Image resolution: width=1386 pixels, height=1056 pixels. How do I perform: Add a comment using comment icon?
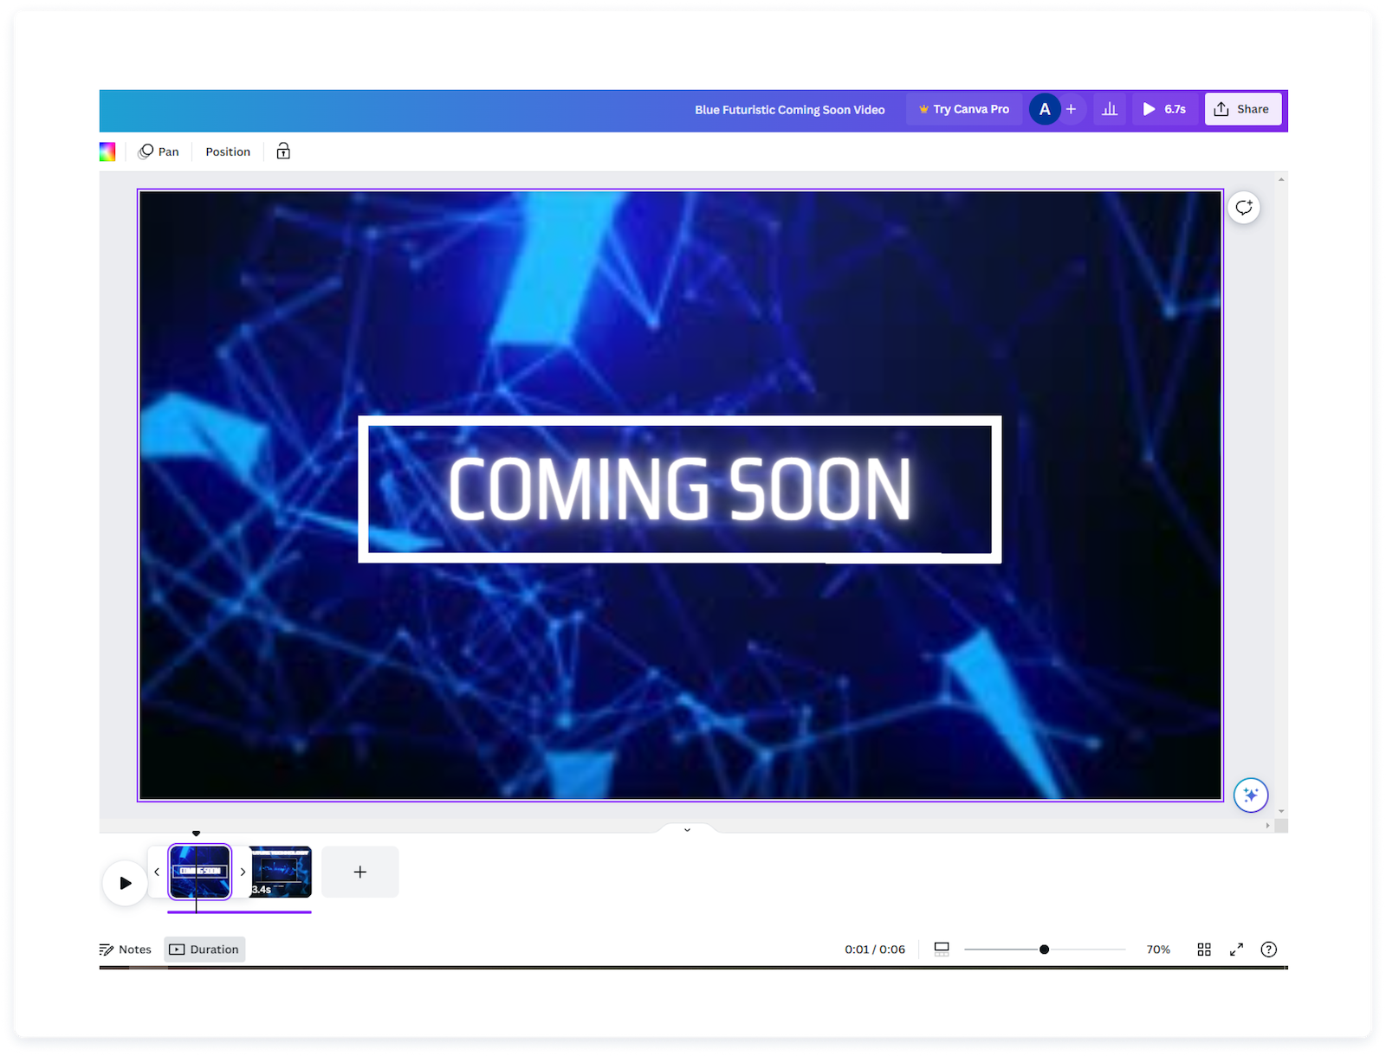[x=1244, y=208]
